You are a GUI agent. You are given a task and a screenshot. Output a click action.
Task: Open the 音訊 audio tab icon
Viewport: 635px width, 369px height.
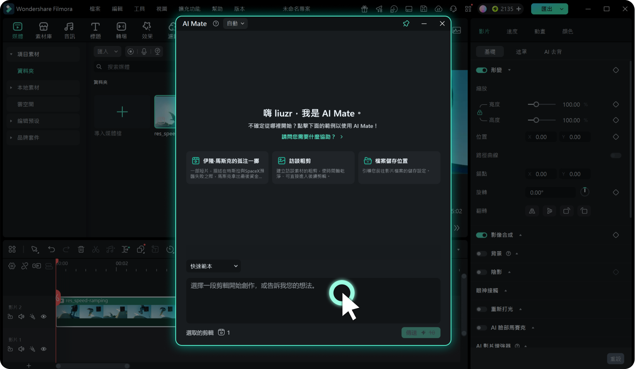point(69,26)
